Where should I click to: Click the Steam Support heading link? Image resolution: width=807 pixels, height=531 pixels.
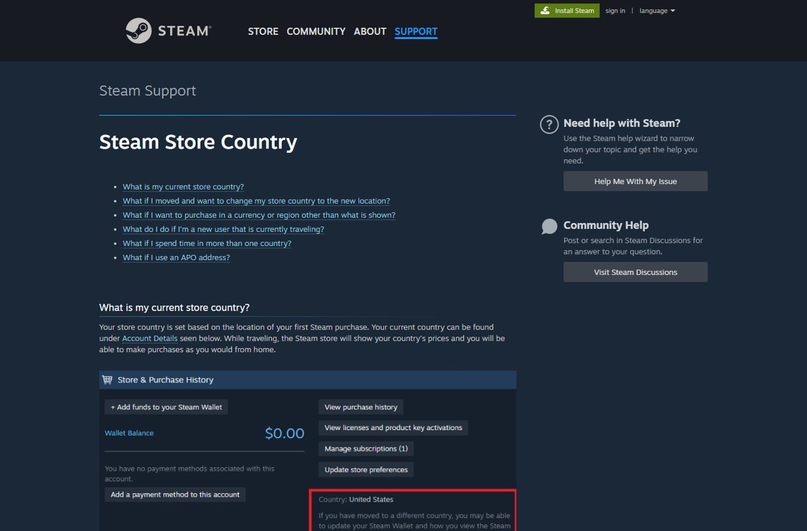[147, 91]
